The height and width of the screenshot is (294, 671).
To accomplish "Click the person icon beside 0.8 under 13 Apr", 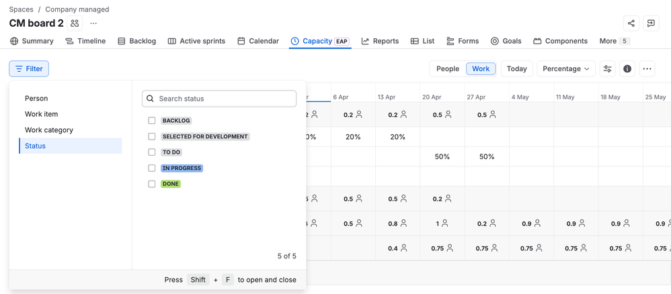I will (x=403, y=223).
